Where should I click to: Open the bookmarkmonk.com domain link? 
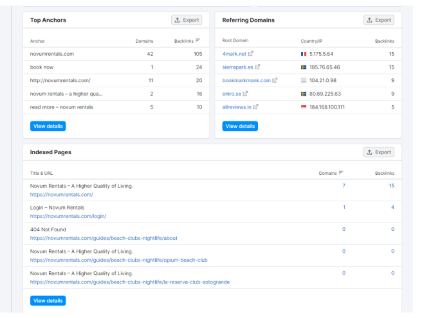(x=246, y=80)
